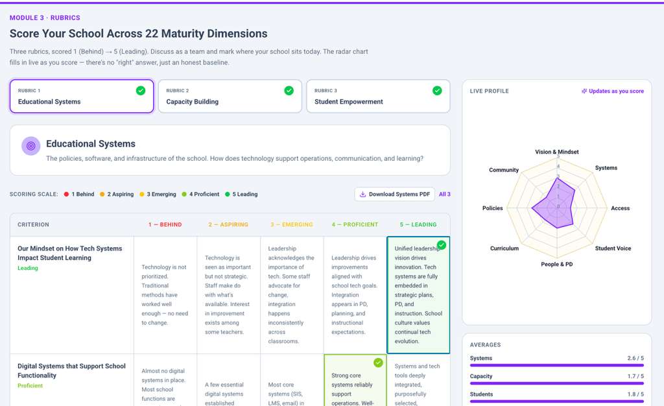Viewport: 664px width, 406px height.
Task: Click the green 5 Leading scale dot
Action: click(228, 195)
